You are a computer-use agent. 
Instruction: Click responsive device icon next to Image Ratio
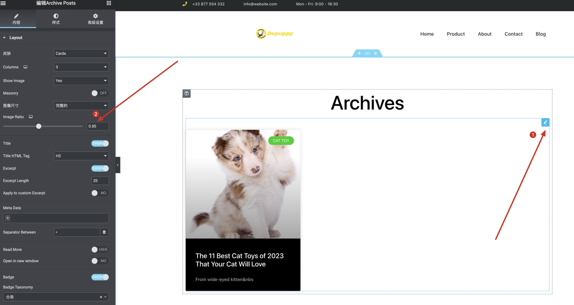[31, 117]
